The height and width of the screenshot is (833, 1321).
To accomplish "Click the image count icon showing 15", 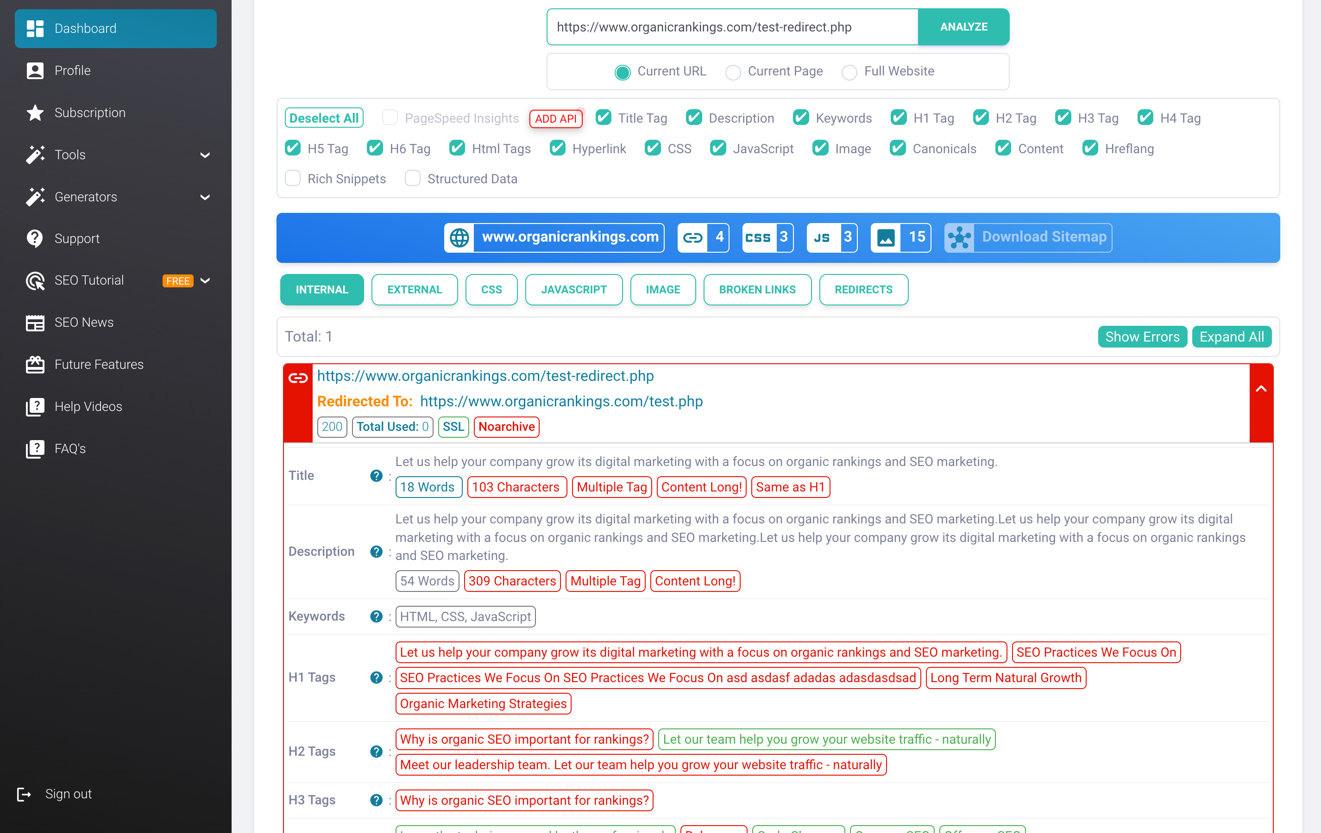I will tap(886, 237).
